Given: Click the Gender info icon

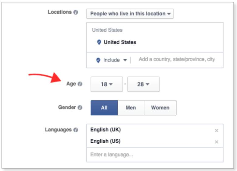Looking at the screenshot, I should point(80,107).
